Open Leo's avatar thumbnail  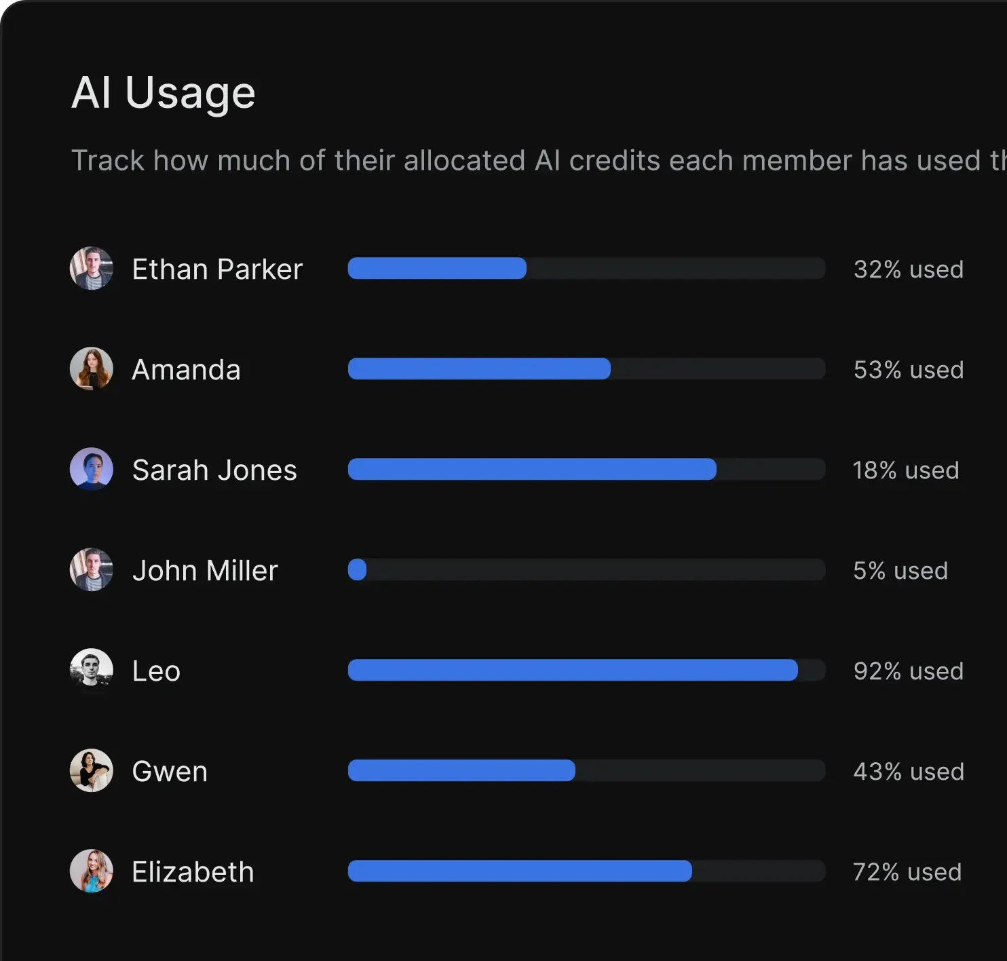pos(92,670)
